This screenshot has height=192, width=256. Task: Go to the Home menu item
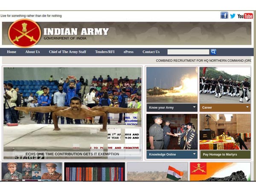click(12, 52)
